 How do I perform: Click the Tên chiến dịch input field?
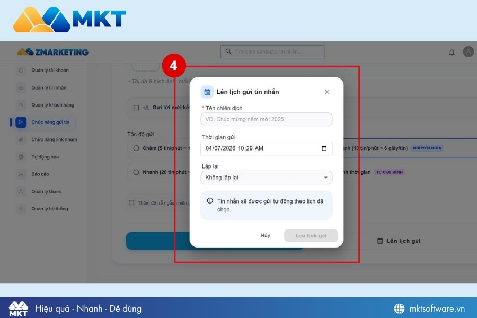[266, 119]
